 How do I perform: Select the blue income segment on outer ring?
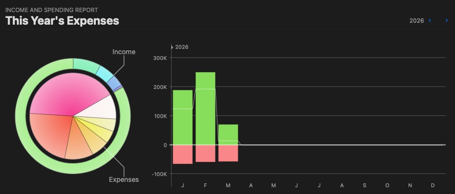point(114,83)
